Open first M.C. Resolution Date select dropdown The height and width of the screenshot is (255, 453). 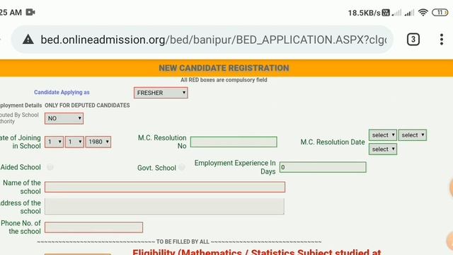382,135
